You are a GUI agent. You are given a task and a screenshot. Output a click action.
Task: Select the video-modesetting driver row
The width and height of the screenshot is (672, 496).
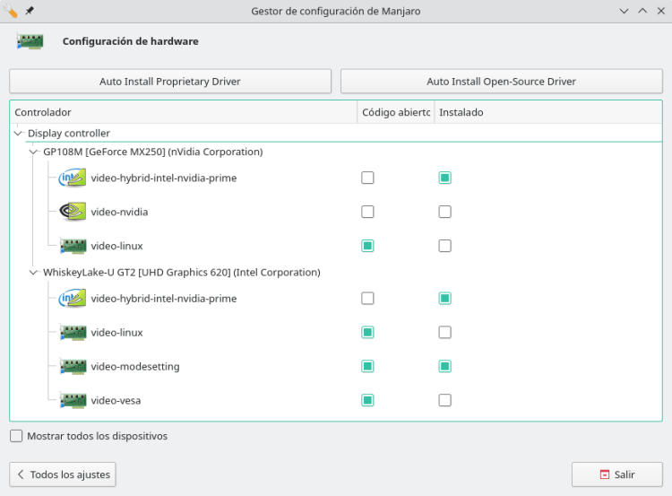[135, 367]
